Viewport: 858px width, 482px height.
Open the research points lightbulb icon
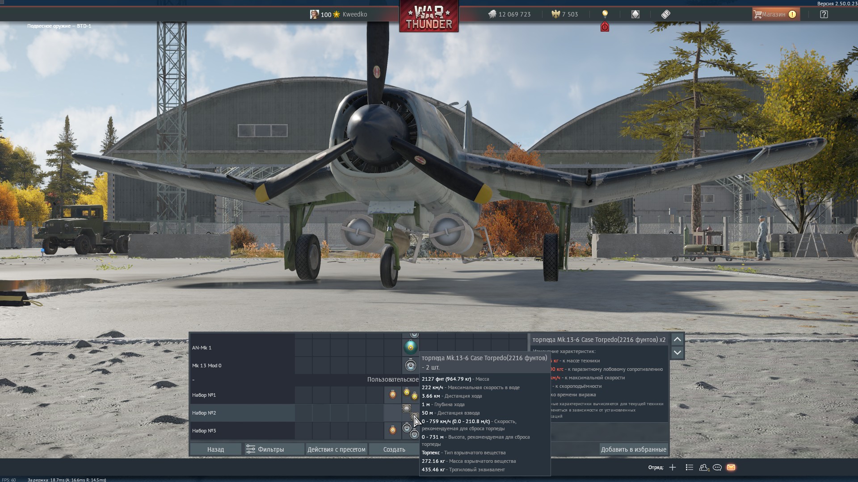click(605, 14)
